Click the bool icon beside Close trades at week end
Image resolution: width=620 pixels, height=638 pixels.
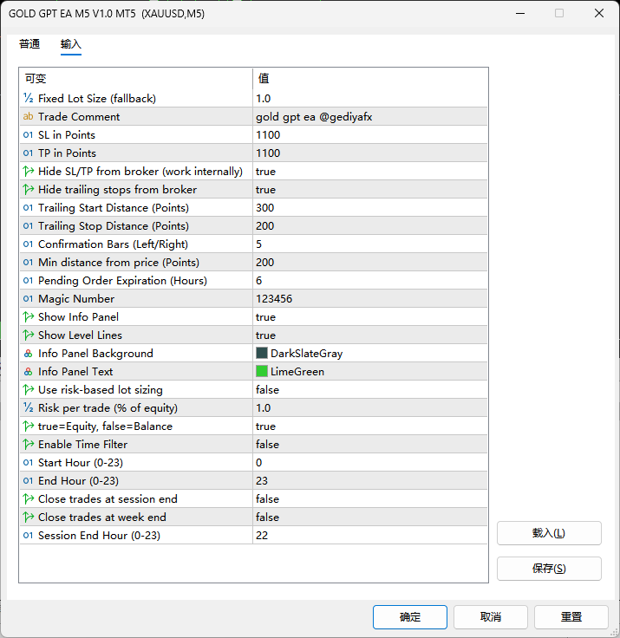point(28,518)
